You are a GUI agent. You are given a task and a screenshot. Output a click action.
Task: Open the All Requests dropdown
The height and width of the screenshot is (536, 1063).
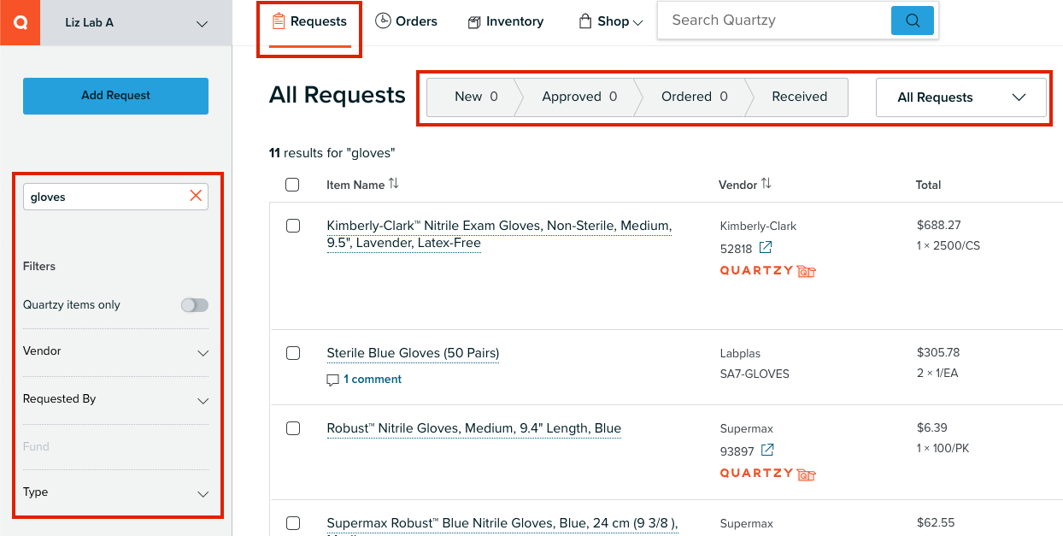point(961,97)
